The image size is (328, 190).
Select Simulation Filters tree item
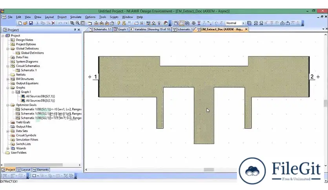tap(27, 140)
